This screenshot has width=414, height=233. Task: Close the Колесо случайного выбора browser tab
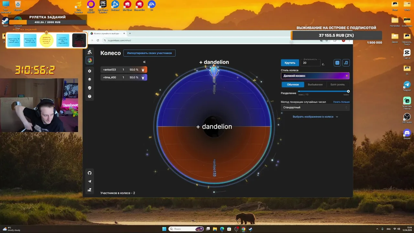[x=124, y=33]
